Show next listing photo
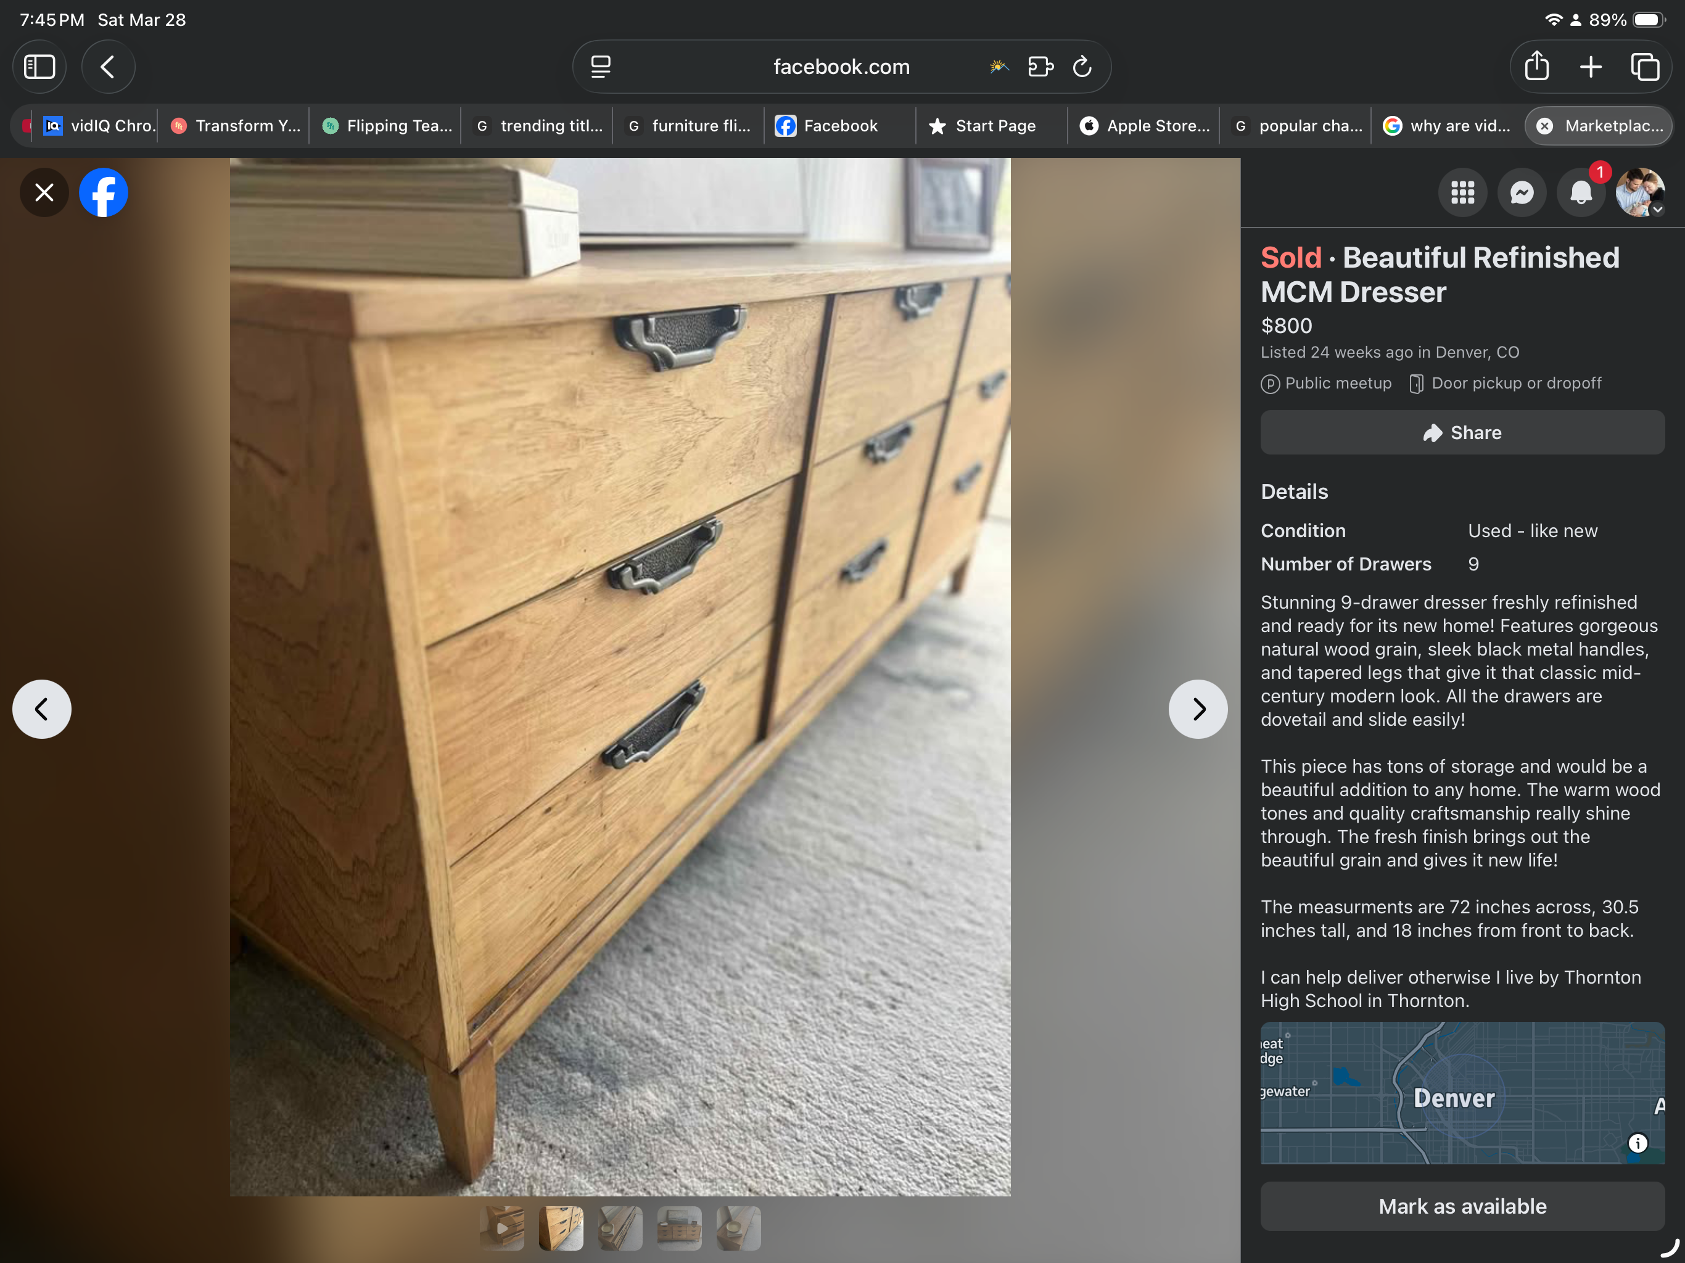The height and width of the screenshot is (1263, 1685). point(1198,709)
